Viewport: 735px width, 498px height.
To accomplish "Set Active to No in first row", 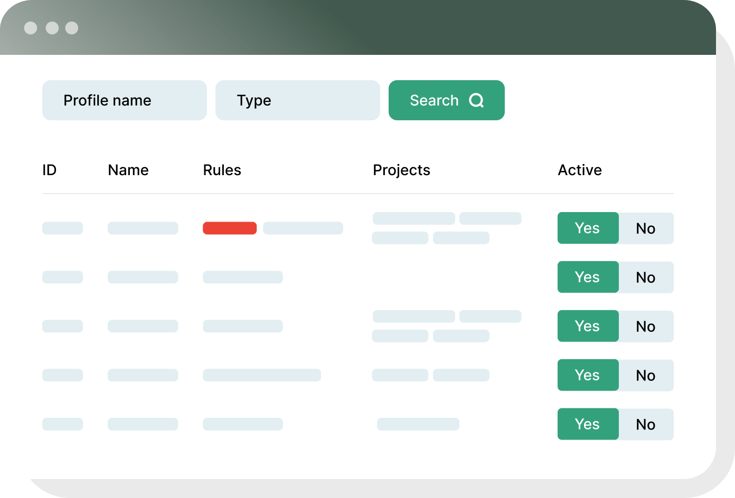I will click(x=646, y=228).
